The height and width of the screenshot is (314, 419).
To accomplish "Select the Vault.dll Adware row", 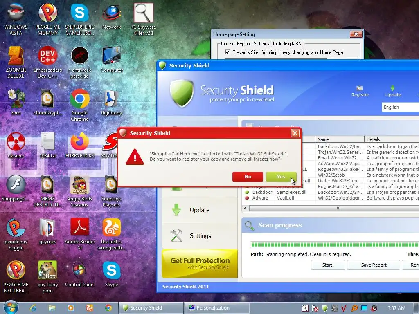I will click(x=331, y=198).
